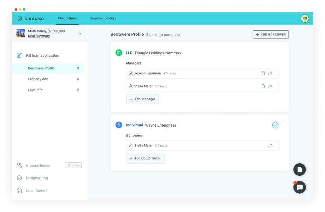Screen dimensions: 325x212
Task: Click the Add Borrower button
Action: (x=271, y=35)
